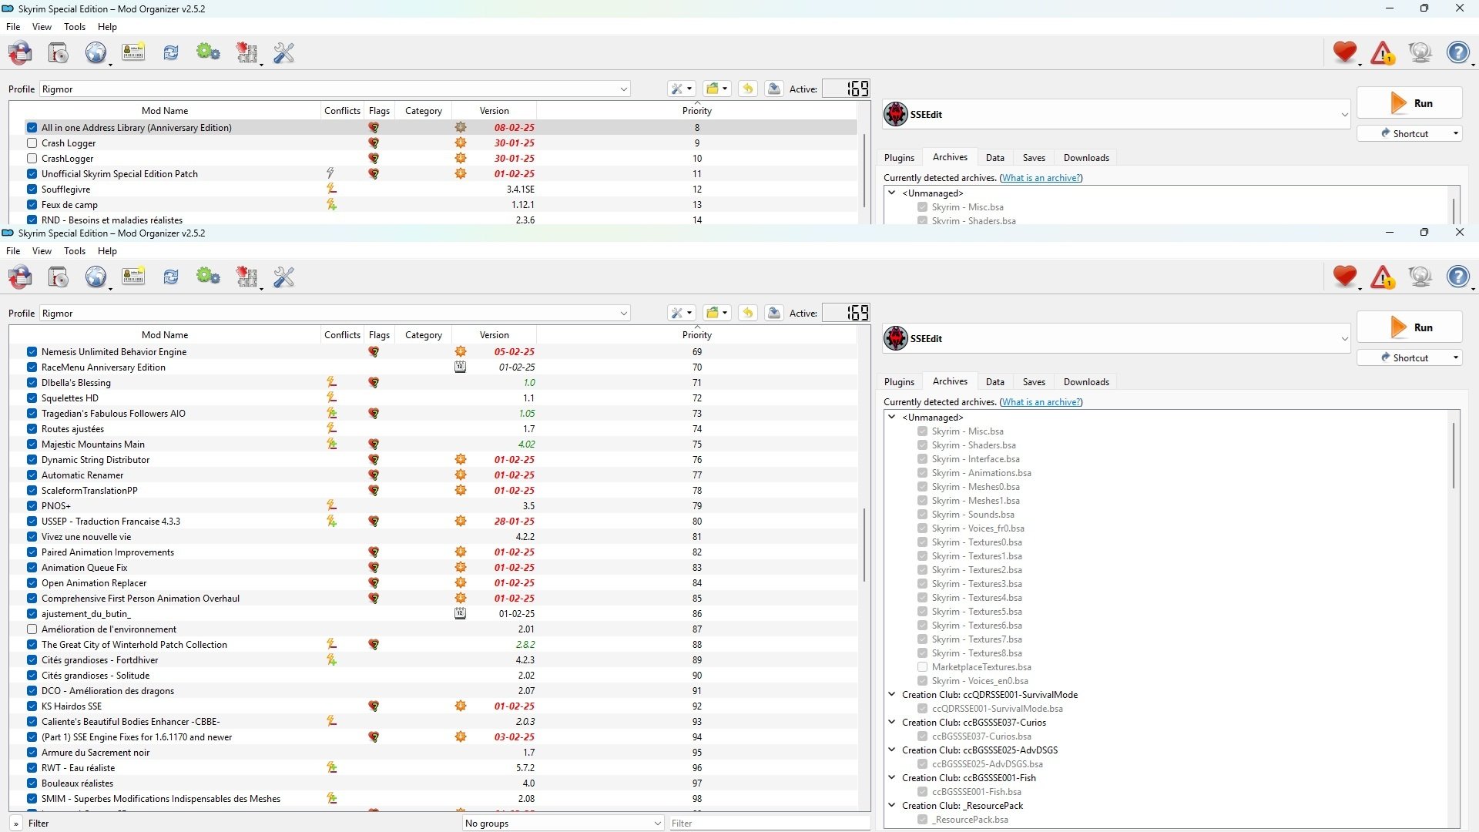
Task: Enable Amélioration de l'environnement mod
Action: 32,629
